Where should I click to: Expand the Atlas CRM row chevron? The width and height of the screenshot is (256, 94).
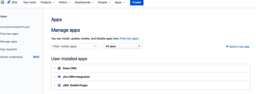click(55, 68)
